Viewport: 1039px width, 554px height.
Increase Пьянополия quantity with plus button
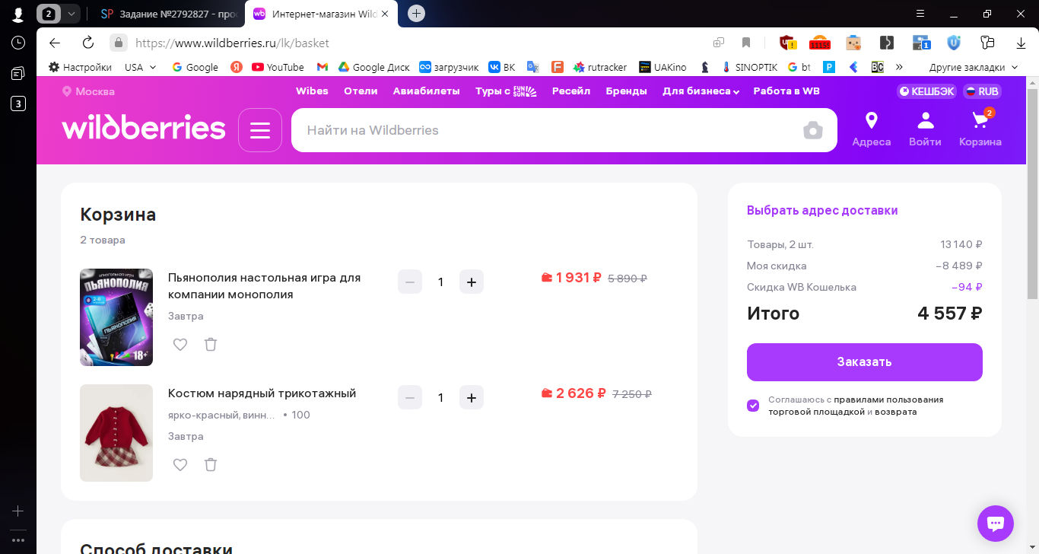point(472,282)
